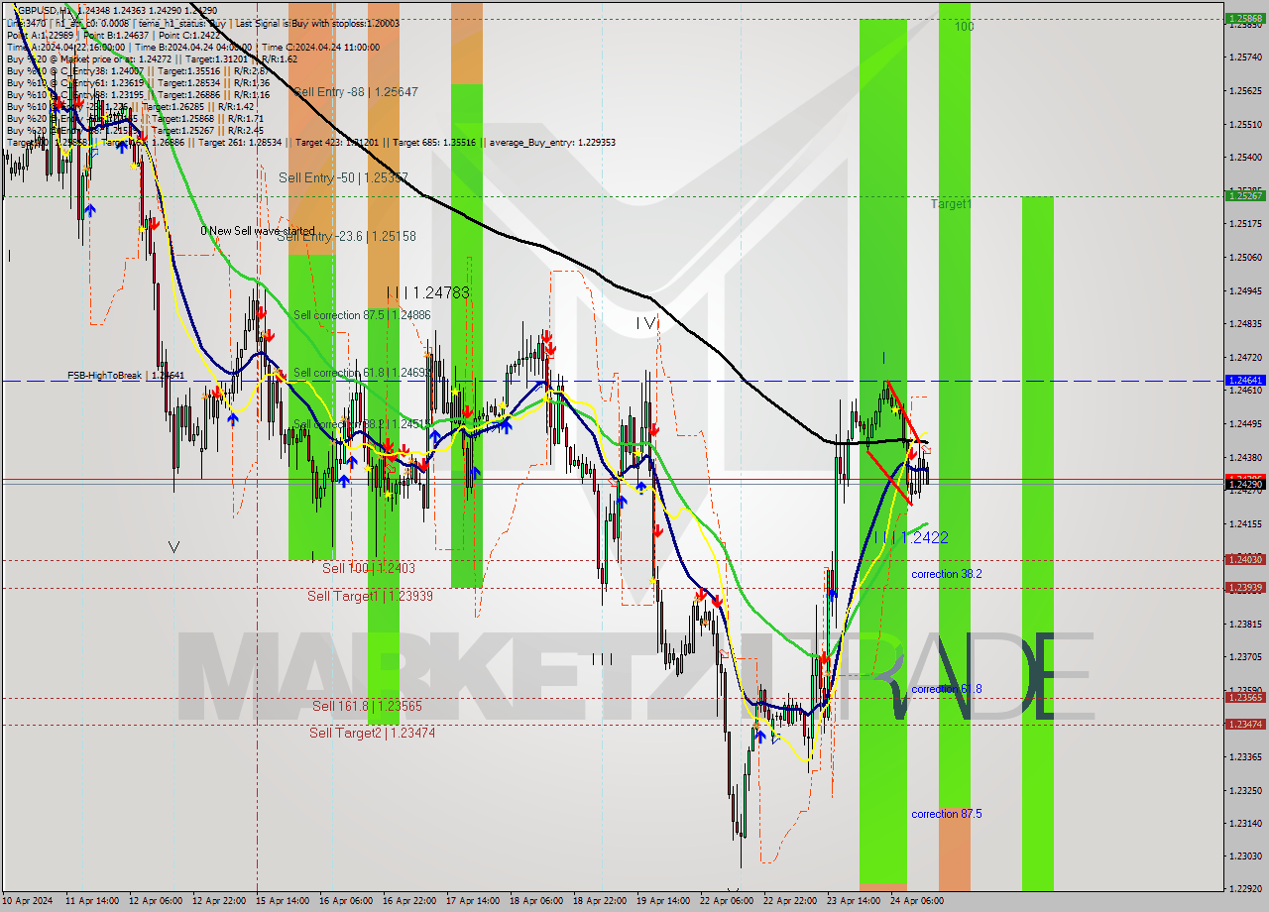Click the 'Sell Target1 | 1.23939' label
The image size is (1269, 912).
(370, 596)
